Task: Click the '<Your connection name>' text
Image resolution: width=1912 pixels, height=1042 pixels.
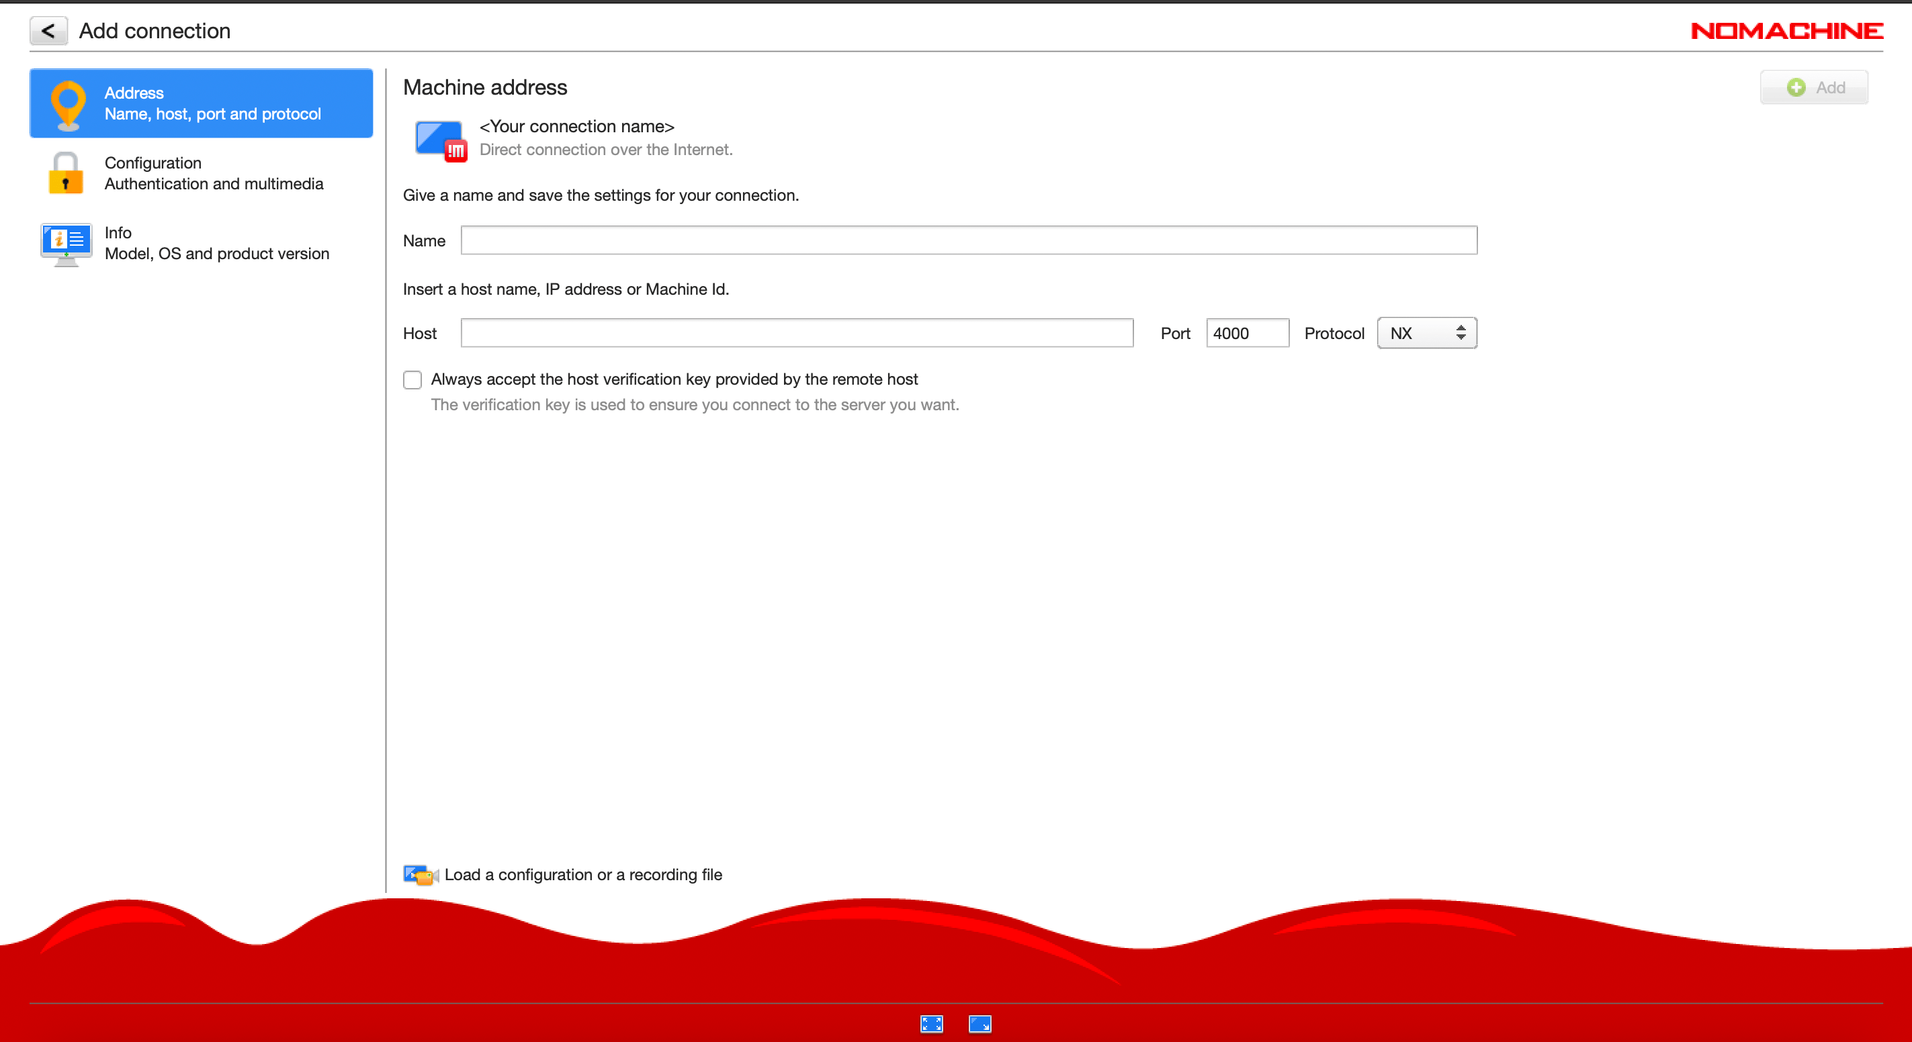Action: tap(576, 127)
